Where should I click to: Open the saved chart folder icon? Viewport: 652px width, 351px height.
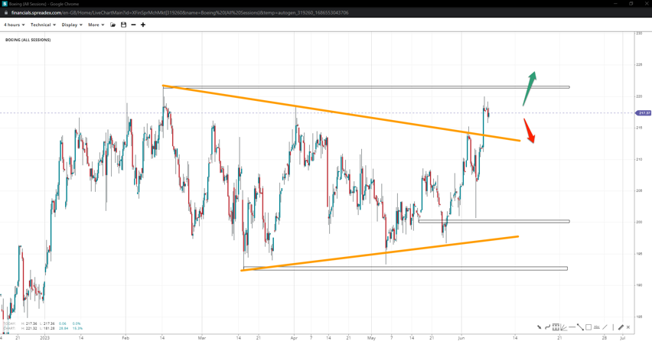tap(112, 24)
